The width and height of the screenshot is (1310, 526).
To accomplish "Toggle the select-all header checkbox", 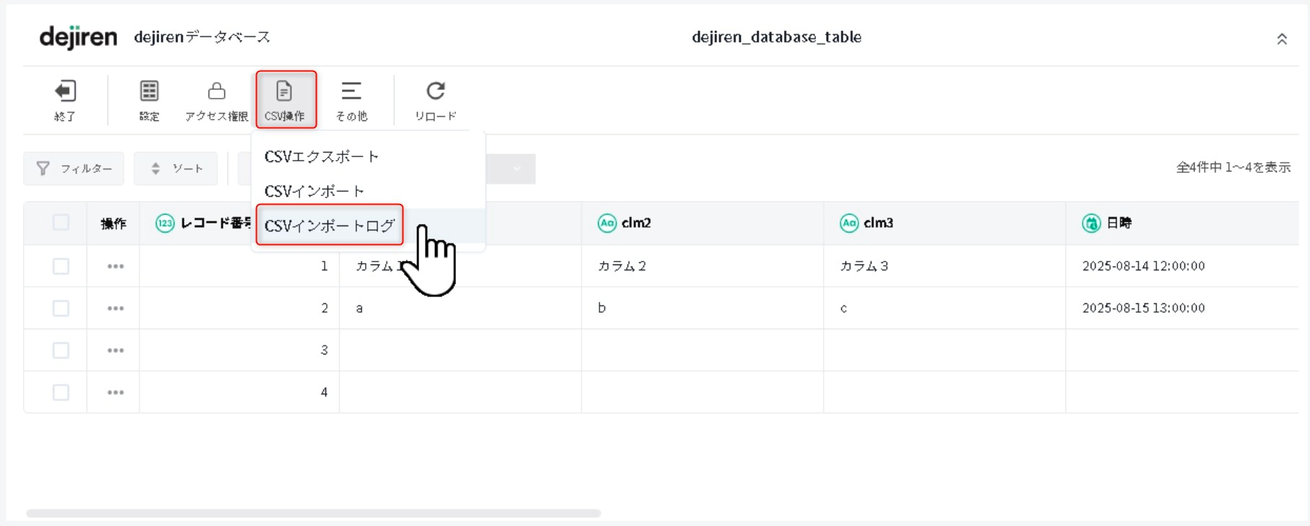I will tap(61, 223).
